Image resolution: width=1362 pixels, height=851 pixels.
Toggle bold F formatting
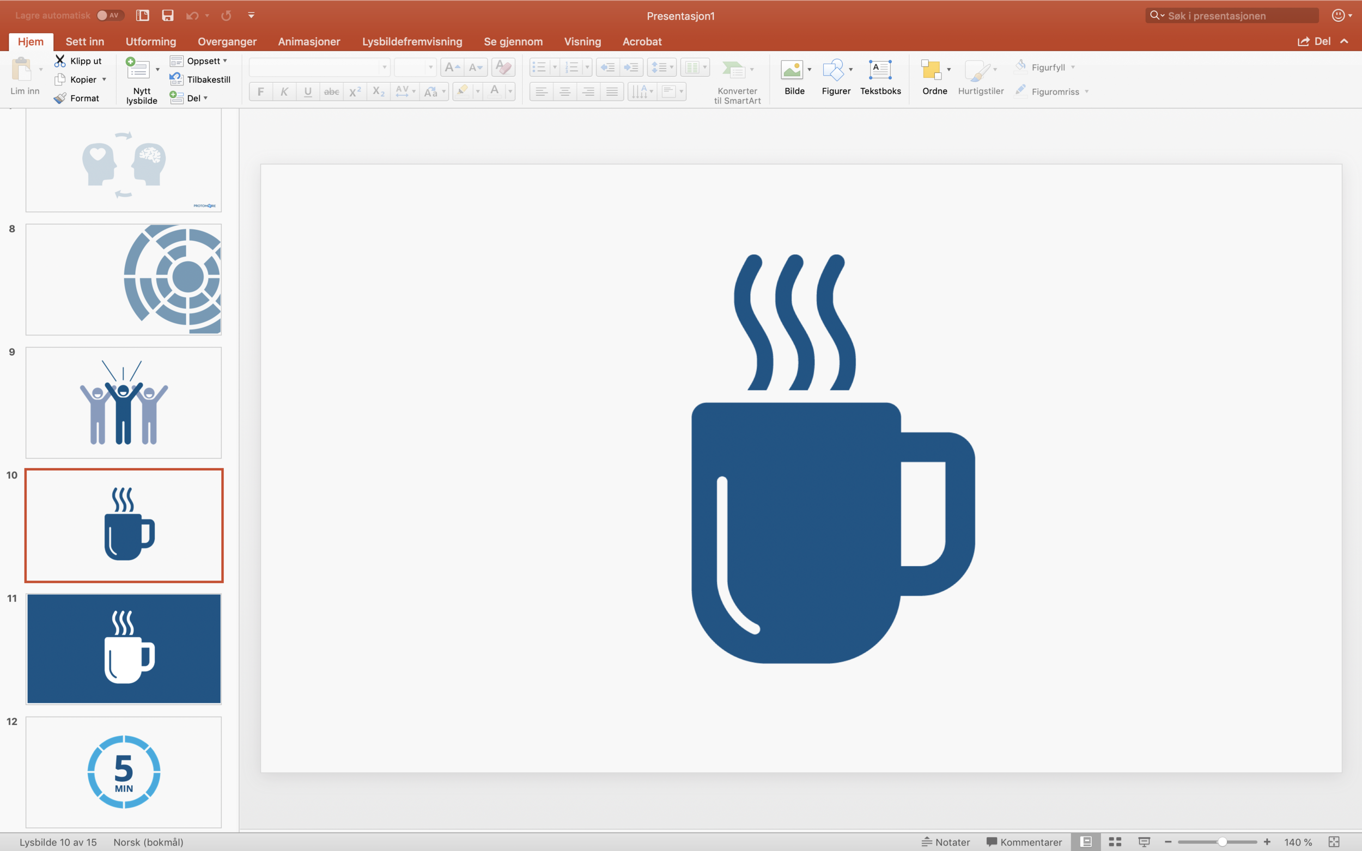coord(261,91)
